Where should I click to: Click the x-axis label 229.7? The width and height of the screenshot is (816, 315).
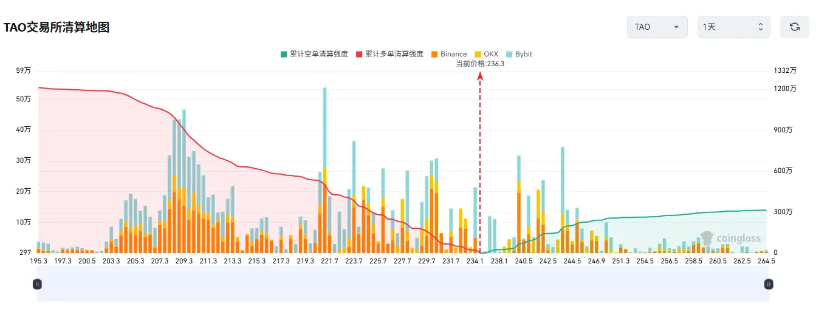(x=427, y=260)
